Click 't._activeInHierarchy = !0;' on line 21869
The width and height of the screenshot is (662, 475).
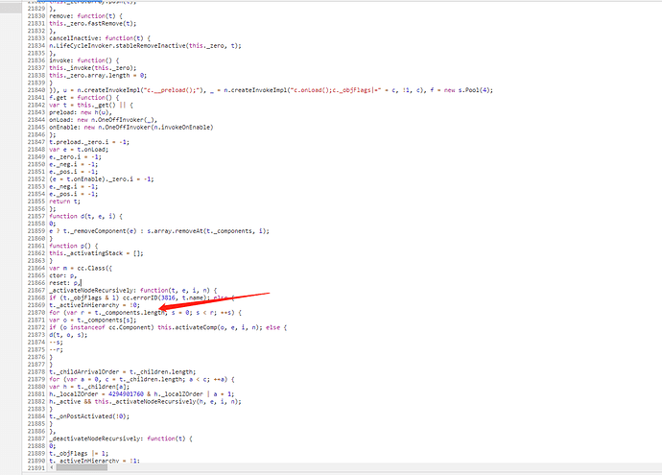[x=94, y=305]
